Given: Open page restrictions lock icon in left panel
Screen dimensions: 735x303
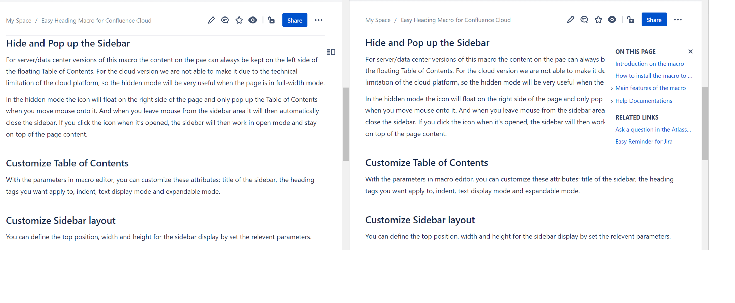Looking at the screenshot, I should click(x=271, y=20).
